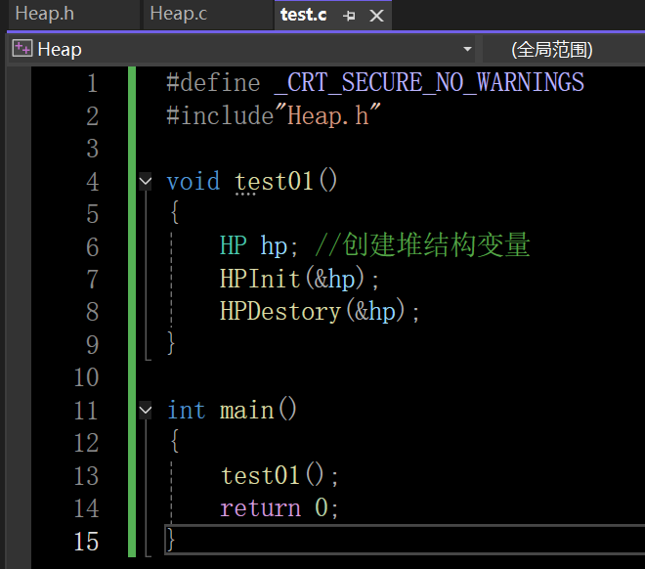The image size is (645, 569).
Task: Click the HP type on line 6
Action: [x=234, y=245]
